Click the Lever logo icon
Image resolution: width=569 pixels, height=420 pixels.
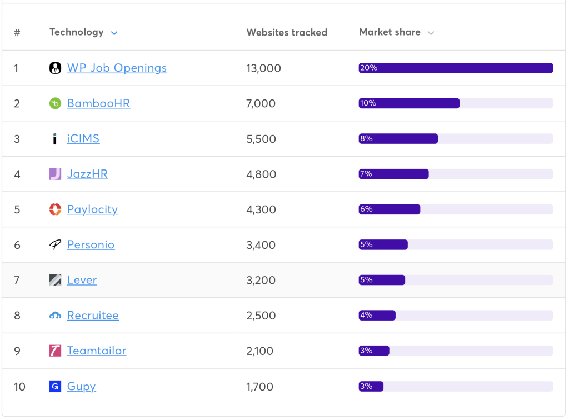pyautogui.click(x=55, y=280)
